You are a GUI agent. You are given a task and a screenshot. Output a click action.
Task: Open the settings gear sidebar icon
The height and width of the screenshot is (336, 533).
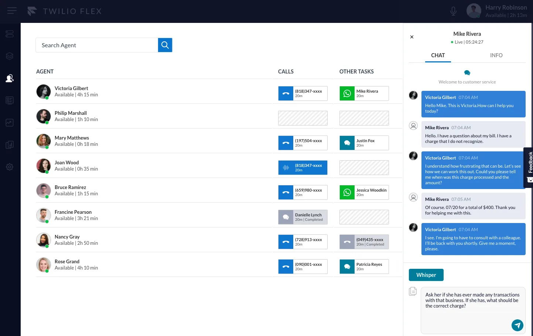pos(10,167)
